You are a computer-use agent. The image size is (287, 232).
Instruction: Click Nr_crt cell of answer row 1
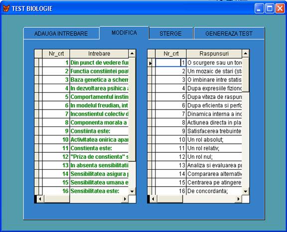171,63
